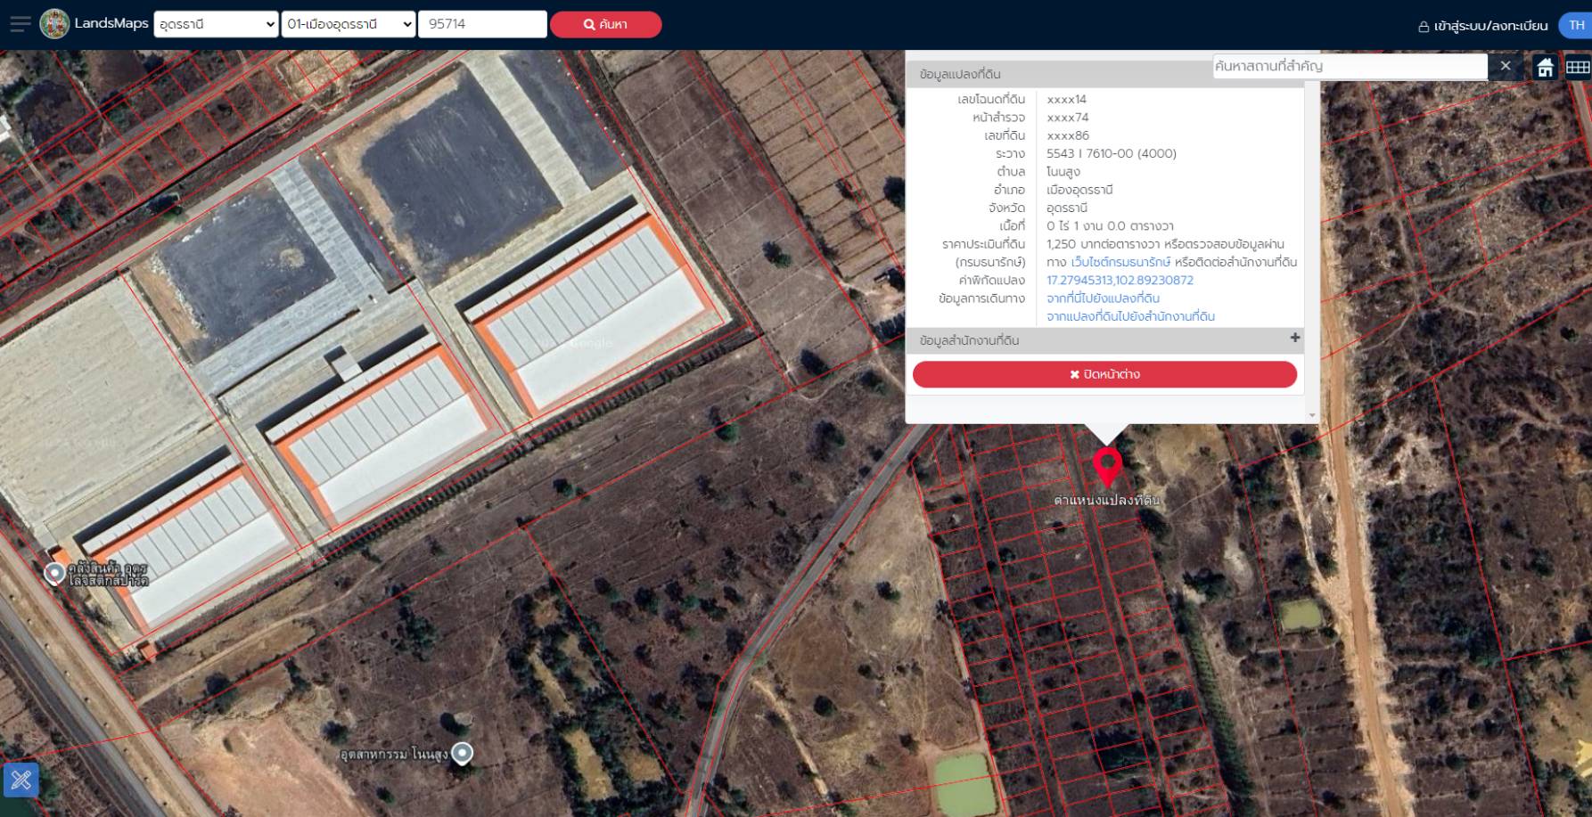Click the red parcel location pin
Viewport: 1592px width, 817px height.
[x=1107, y=465]
